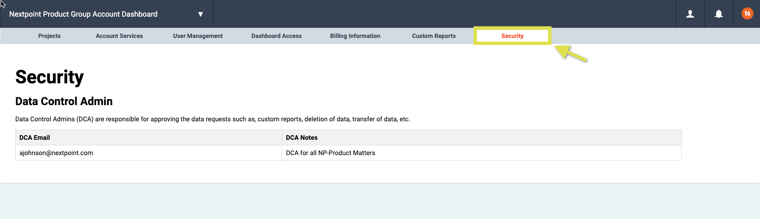Click the DCA for all NP-Product Matters note

[331, 153]
